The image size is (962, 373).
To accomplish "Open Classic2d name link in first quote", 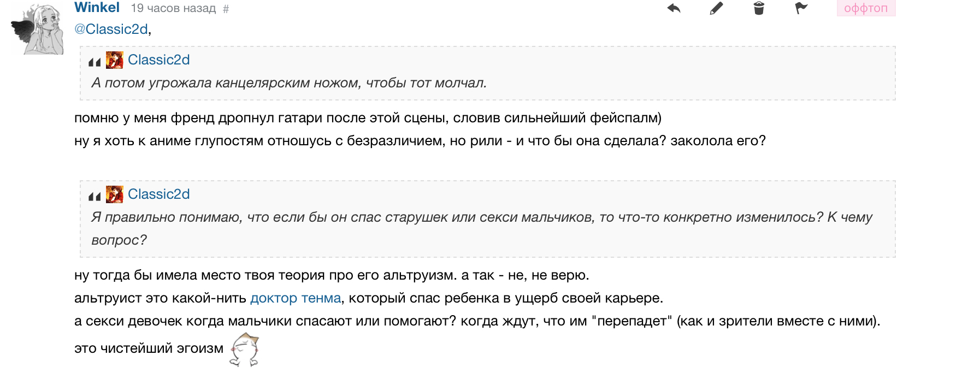I will (x=158, y=60).
